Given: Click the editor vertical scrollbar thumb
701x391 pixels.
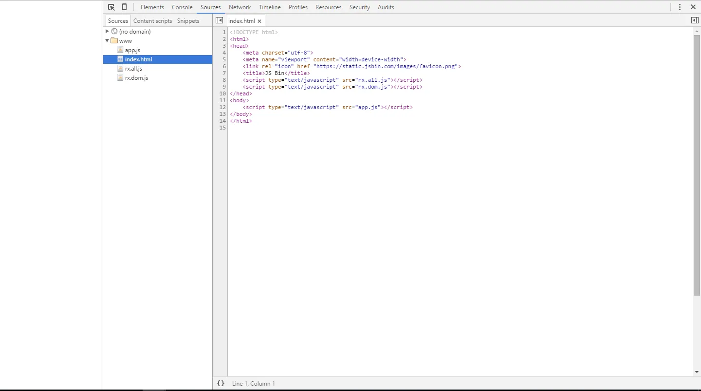Looking at the screenshot, I should pyautogui.click(x=697, y=165).
